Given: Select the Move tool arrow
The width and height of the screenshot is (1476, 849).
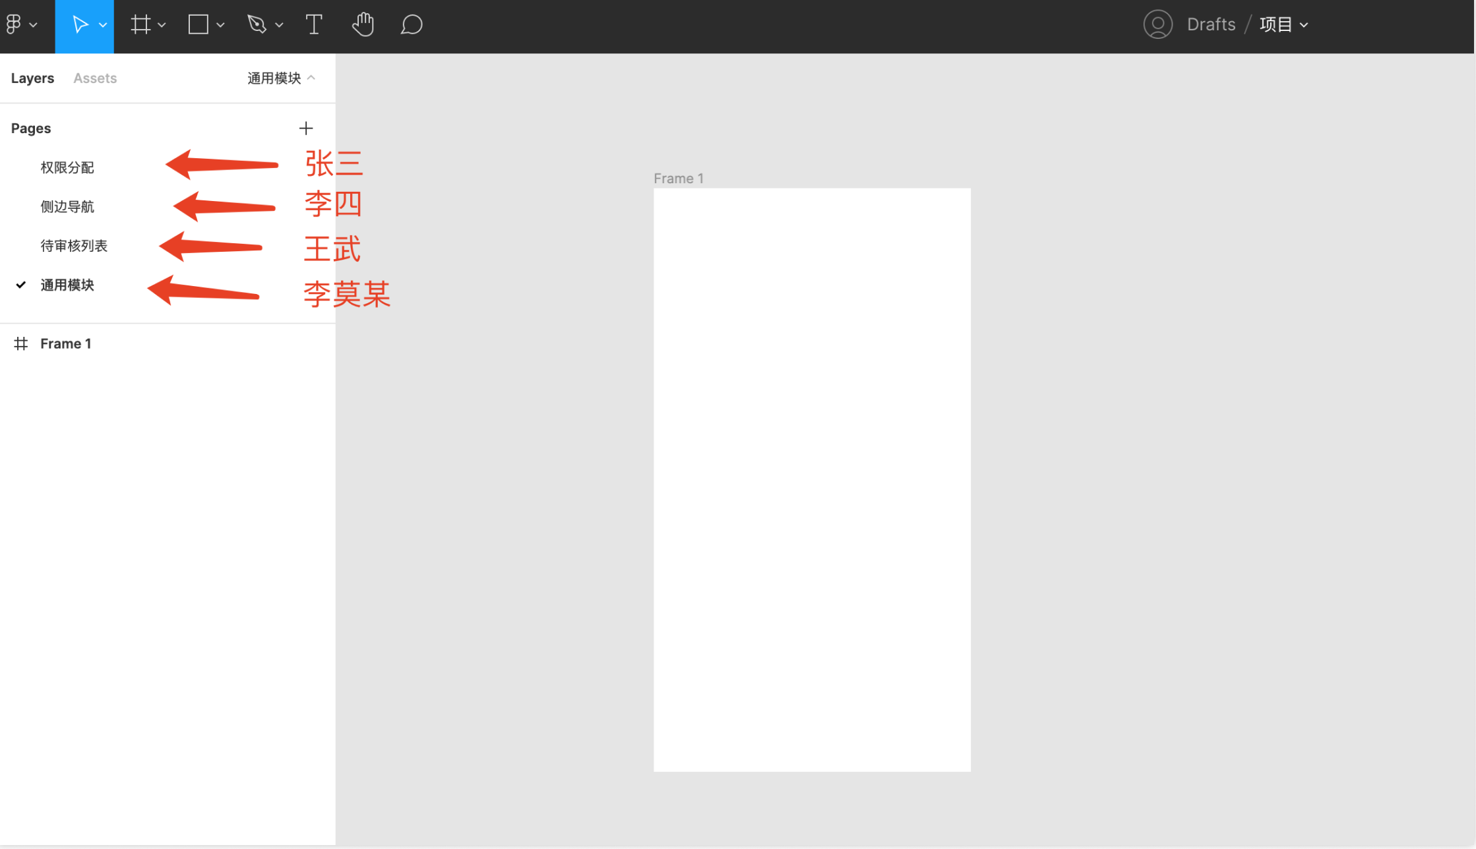Looking at the screenshot, I should tap(80, 25).
